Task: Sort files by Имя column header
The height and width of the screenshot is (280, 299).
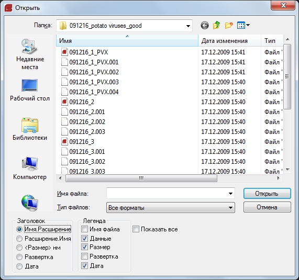Action: coord(127,41)
